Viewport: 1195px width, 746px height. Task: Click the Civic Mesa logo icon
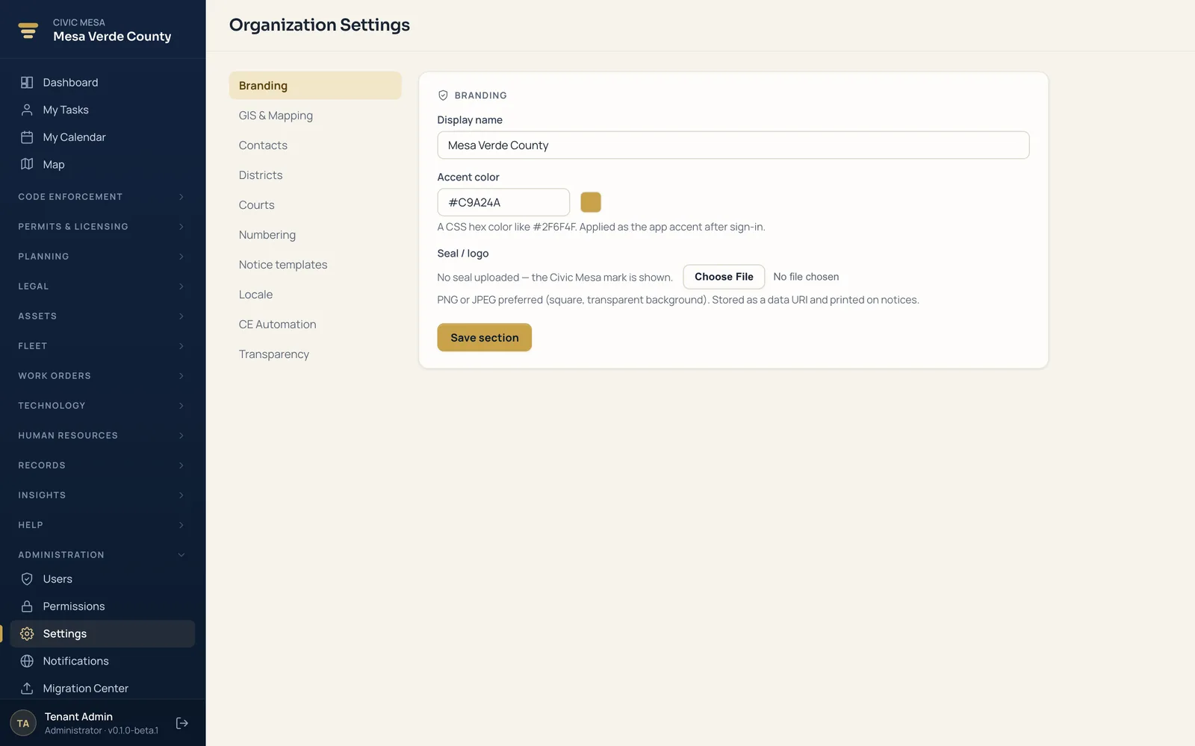click(x=28, y=31)
